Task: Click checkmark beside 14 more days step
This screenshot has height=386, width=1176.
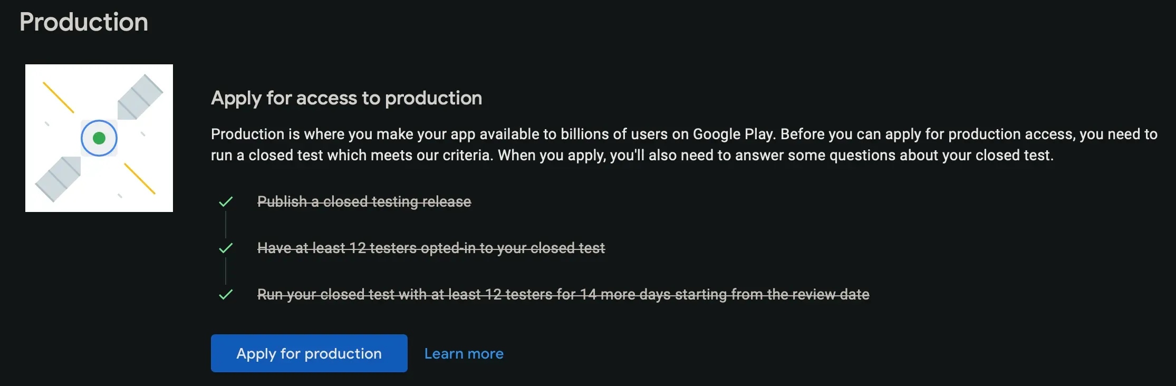Action: click(226, 294)
